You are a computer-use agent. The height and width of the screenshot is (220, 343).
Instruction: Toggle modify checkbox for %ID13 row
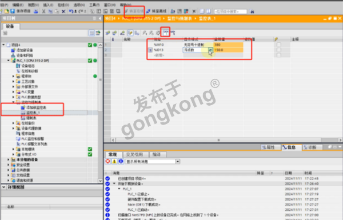(279, 50)
